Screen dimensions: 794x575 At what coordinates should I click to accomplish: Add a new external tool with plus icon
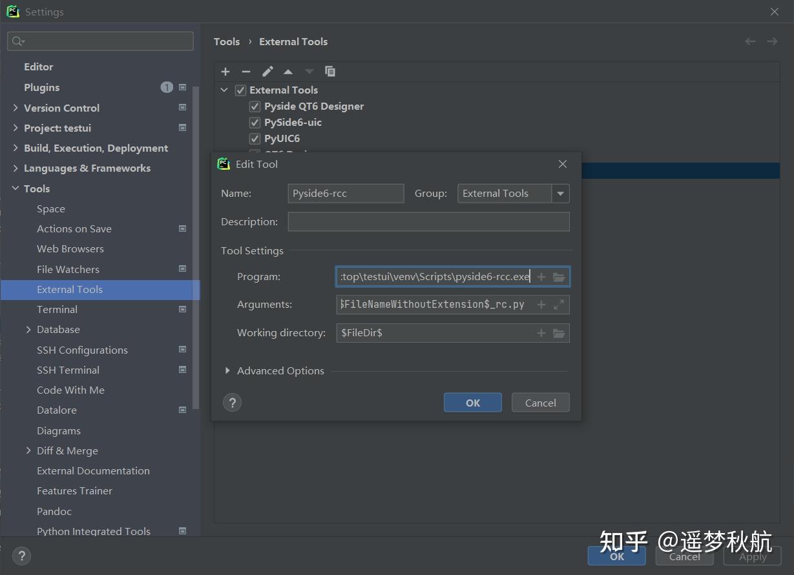(x=225, y=72)
